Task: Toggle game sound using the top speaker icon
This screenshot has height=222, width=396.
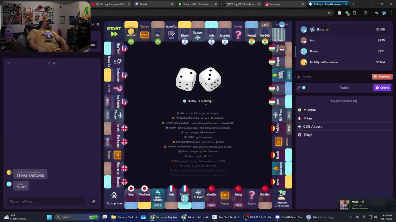Action: 92,24
